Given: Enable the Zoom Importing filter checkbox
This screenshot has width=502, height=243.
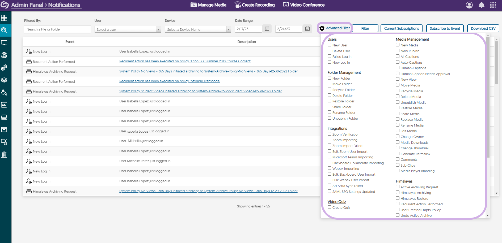Looking at the screenshot, I should [x=330, y=140].
